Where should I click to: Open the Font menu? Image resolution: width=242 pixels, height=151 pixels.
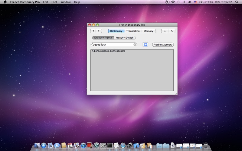click(x=54, y=2)
